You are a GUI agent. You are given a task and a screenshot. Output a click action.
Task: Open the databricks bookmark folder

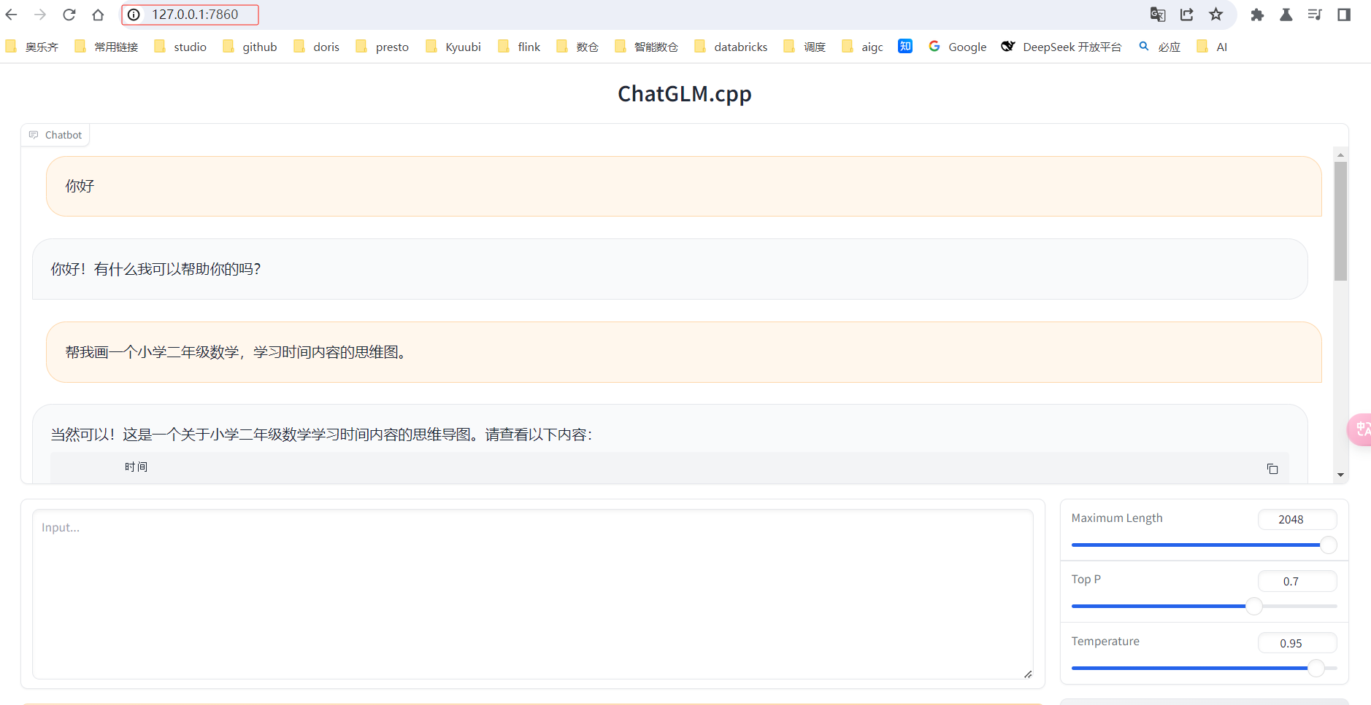click(731, 47)
